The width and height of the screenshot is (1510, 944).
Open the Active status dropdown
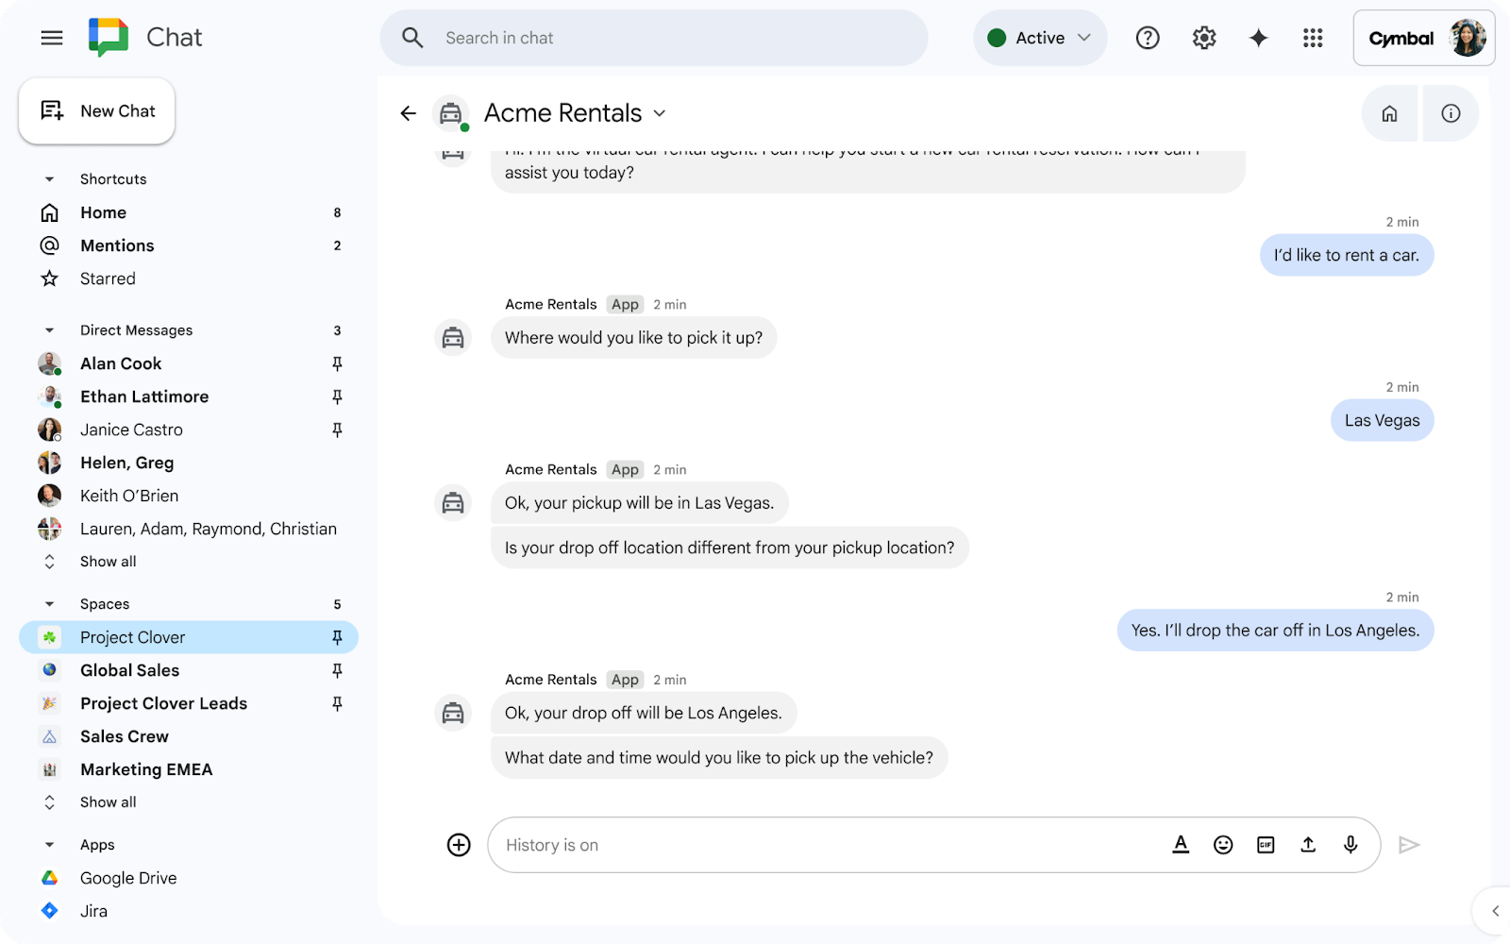coord(1040,38)
